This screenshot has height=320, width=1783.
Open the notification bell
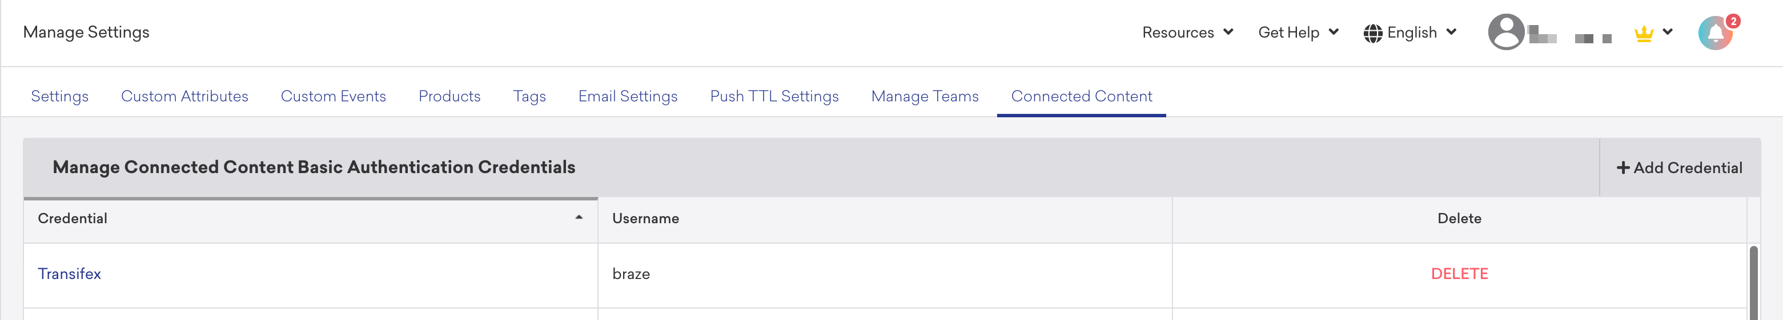tap(1715, 33)
